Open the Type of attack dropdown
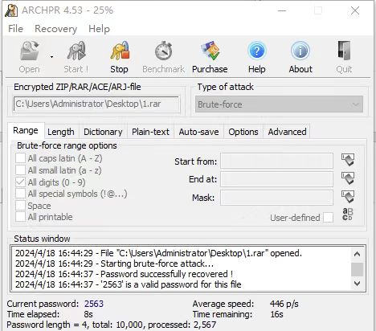Viewport: 376px width, 331px height. [279, 104]
